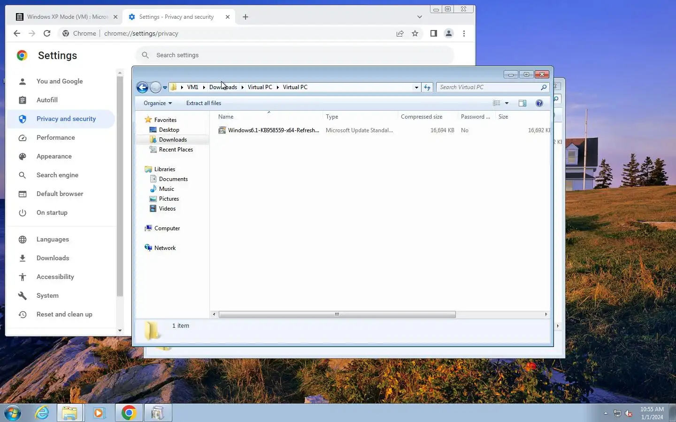Viewport: 676px width, 422px height.
Task: Click the Explorer Forward button
Action: (x=155, y=87)
